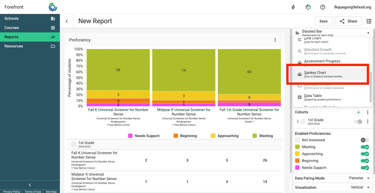Click the back arrow beside New Report
Screen dimensions: 375x193
[67, 21]
